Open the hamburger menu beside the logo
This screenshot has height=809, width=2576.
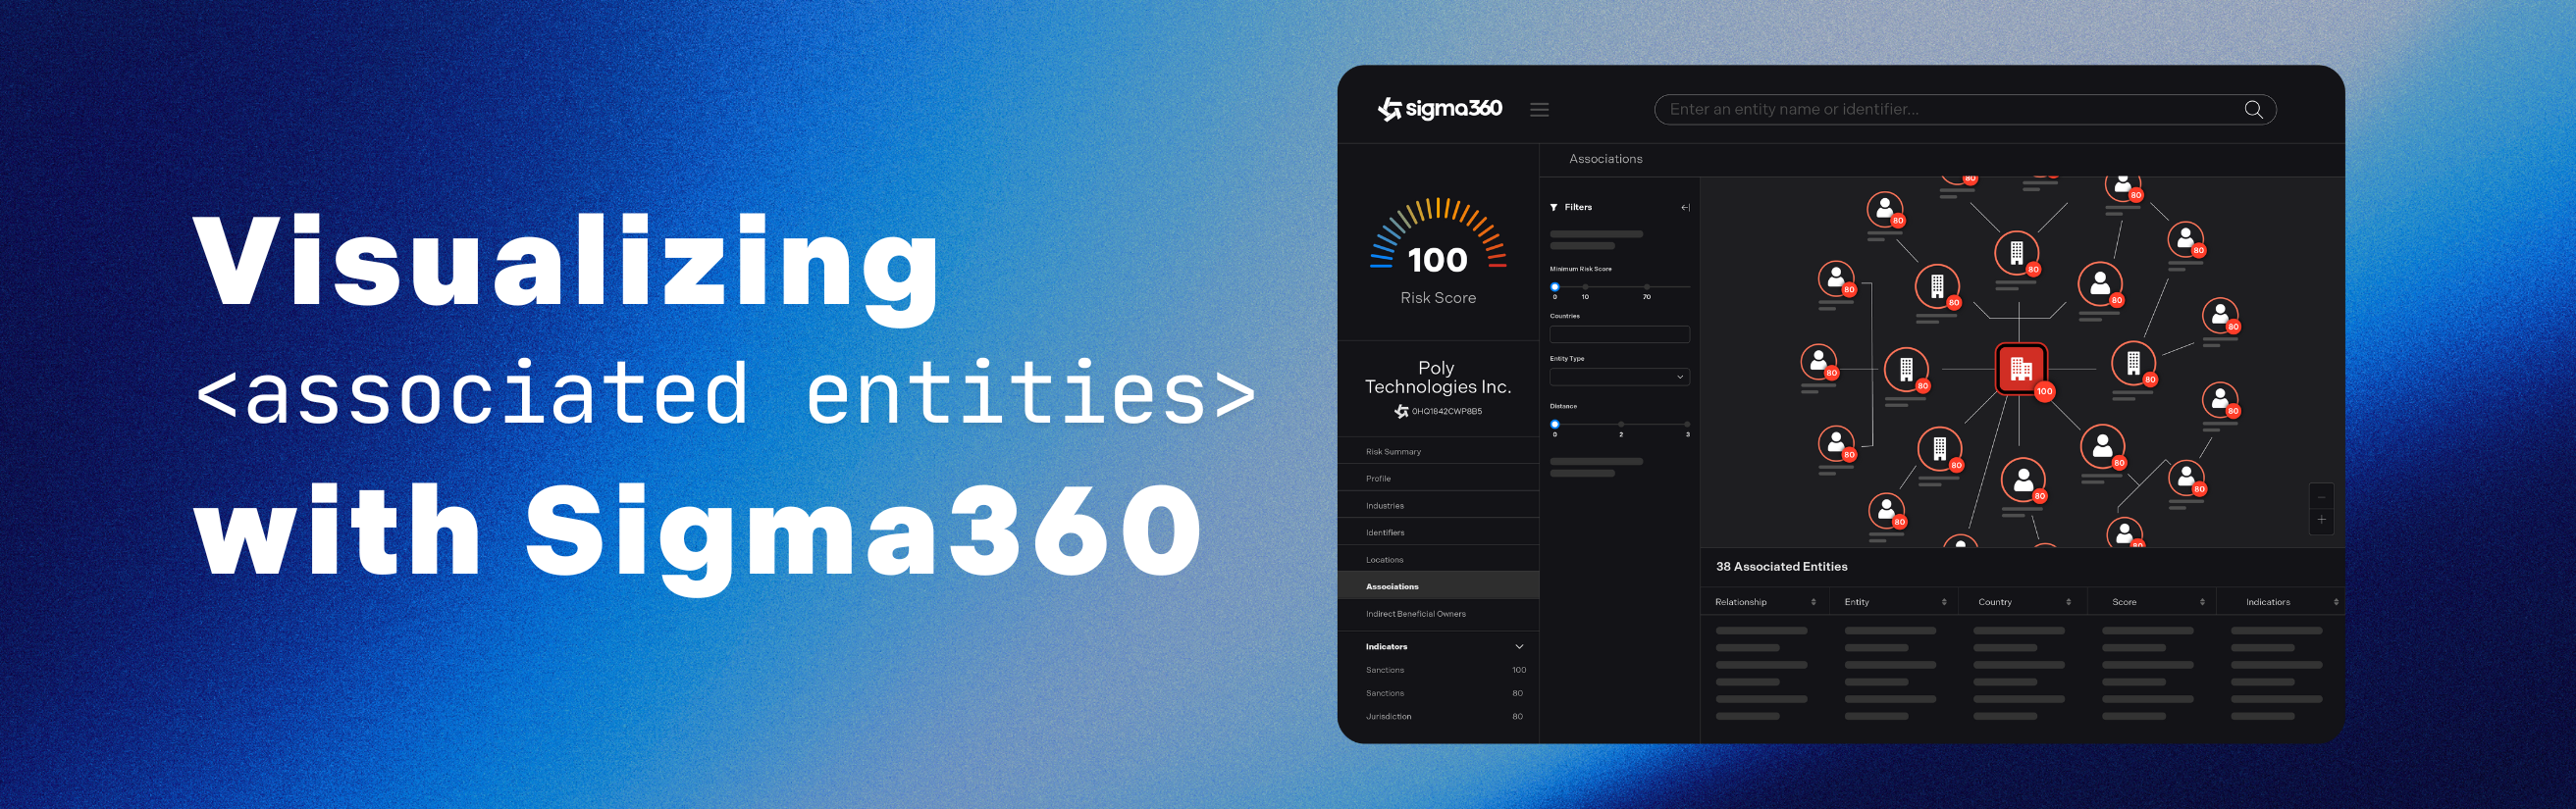click(1539, 110)
